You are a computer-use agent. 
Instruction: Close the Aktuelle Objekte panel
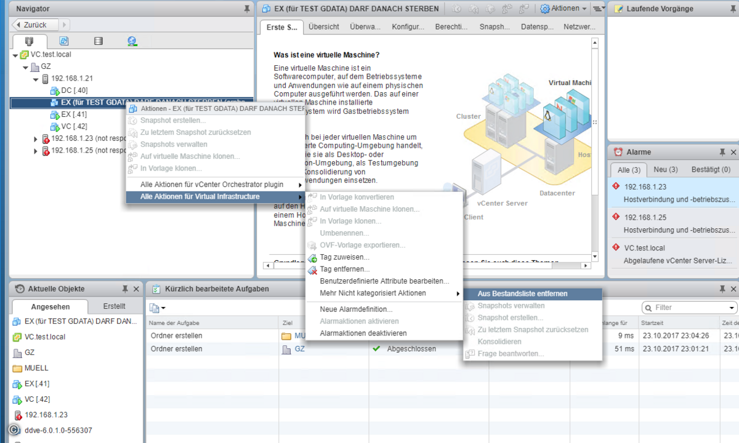(x=135, y=289)
